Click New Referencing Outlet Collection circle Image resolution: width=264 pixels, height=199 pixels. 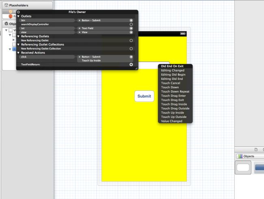(x=131, y=49)
